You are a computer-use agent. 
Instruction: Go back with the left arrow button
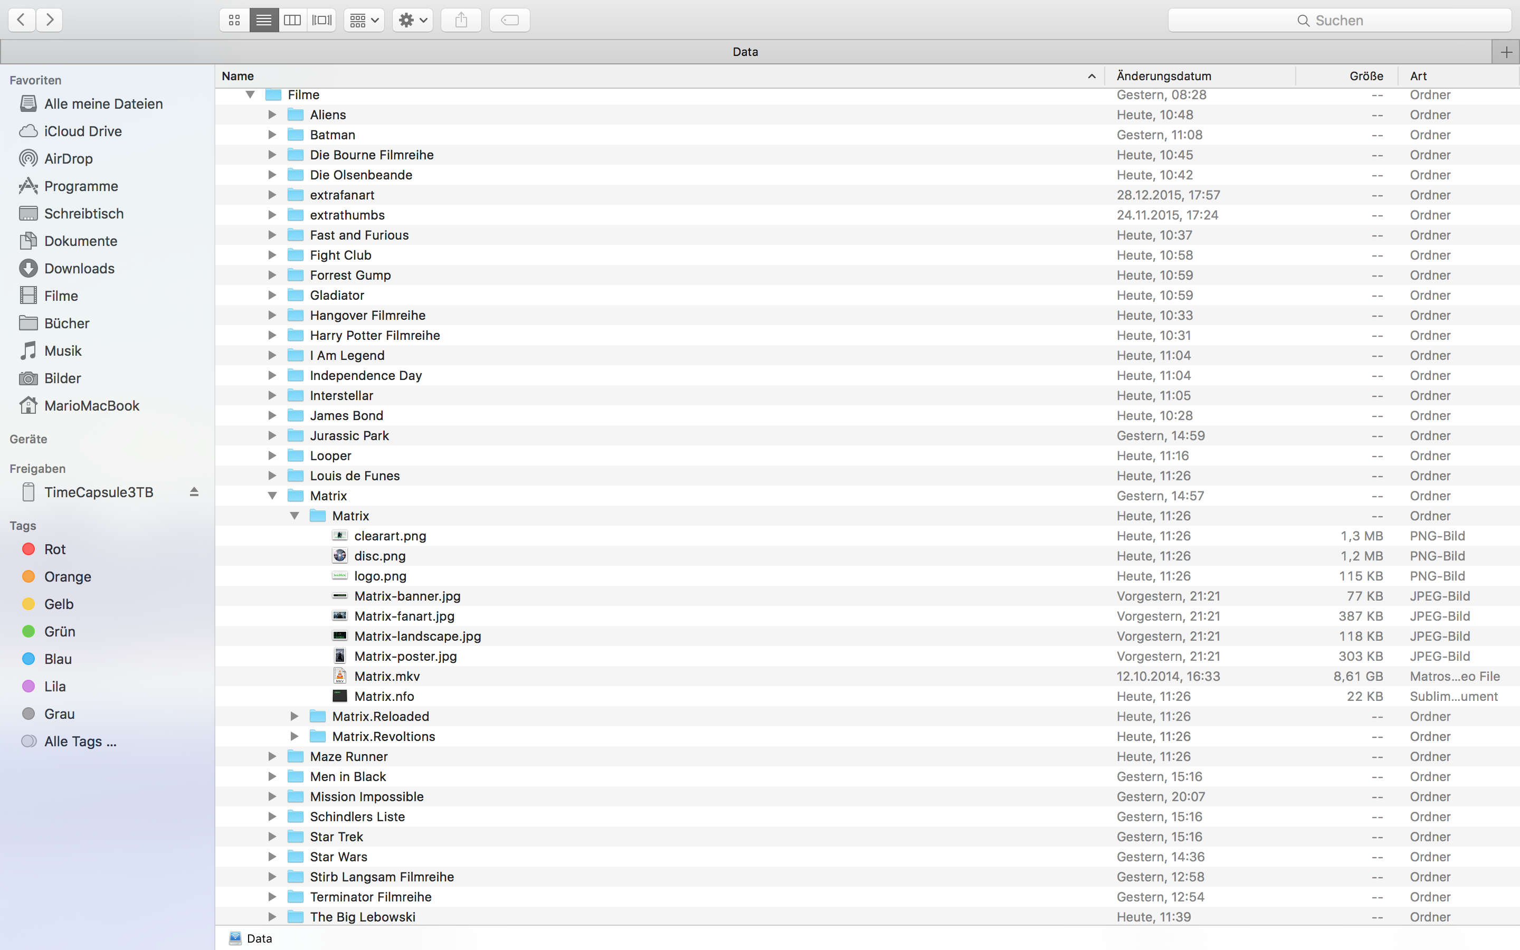tap(21, 20)
